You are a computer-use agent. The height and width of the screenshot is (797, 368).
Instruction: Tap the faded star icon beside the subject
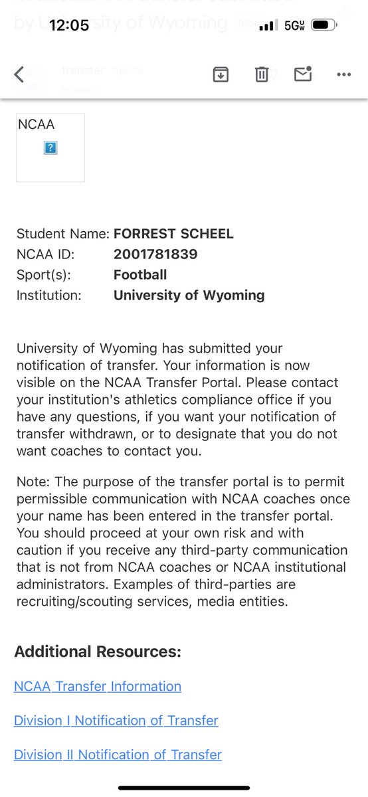pos(345,13)
